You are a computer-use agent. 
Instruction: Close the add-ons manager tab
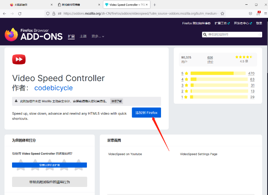[99, 5]
